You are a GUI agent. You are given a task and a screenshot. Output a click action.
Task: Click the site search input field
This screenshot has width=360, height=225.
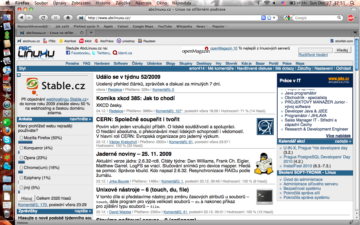[x=315, y=50]
